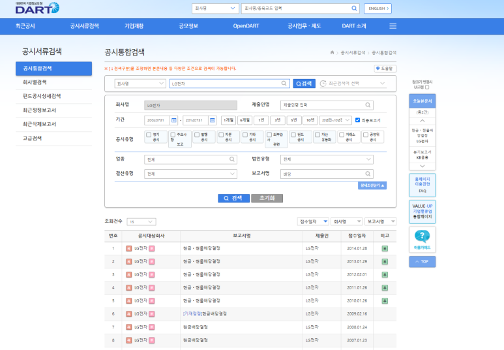The height and width of the screenshot is (350, 504).
Task: Open the 이용가이드 question mark icon
Action: click(x=422, y=236)
